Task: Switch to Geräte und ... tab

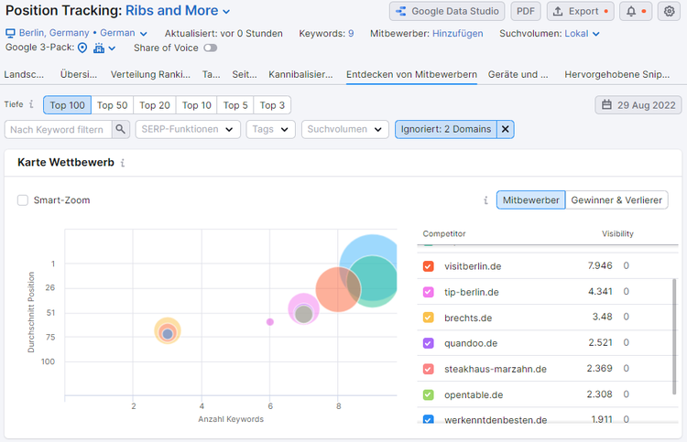Action: tap(518, 74)
